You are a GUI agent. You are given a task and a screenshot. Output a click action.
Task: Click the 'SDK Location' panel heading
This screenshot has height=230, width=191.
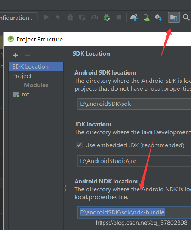tap(91, 54)
